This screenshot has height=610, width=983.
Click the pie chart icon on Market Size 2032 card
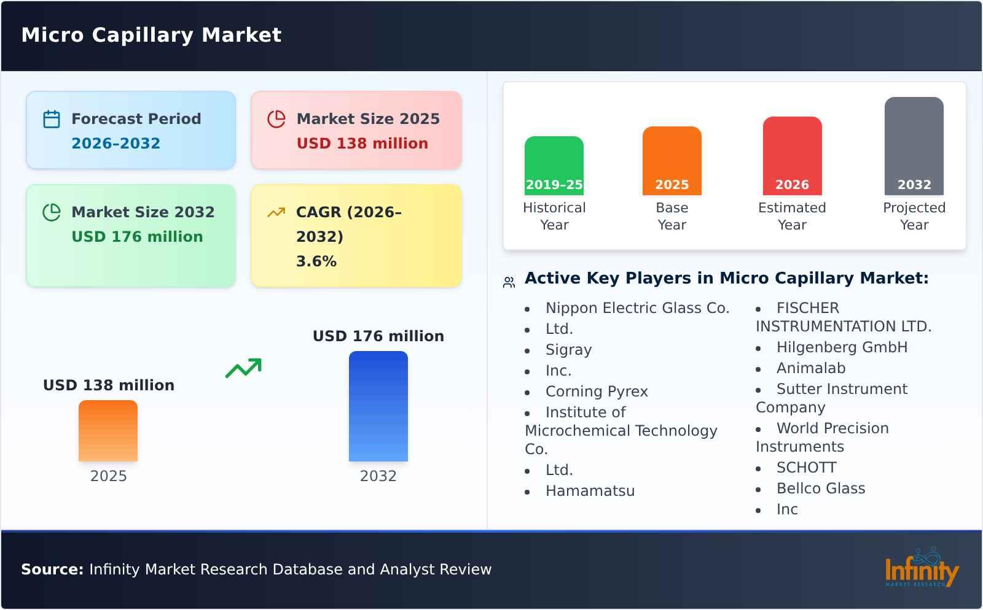[x=52, y=212]
